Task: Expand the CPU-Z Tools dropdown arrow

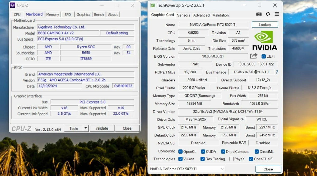Action: pyautogui.click(x=86, y=128)
